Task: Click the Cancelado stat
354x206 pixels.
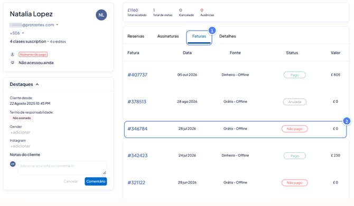Action: click(x=187, y=13)
